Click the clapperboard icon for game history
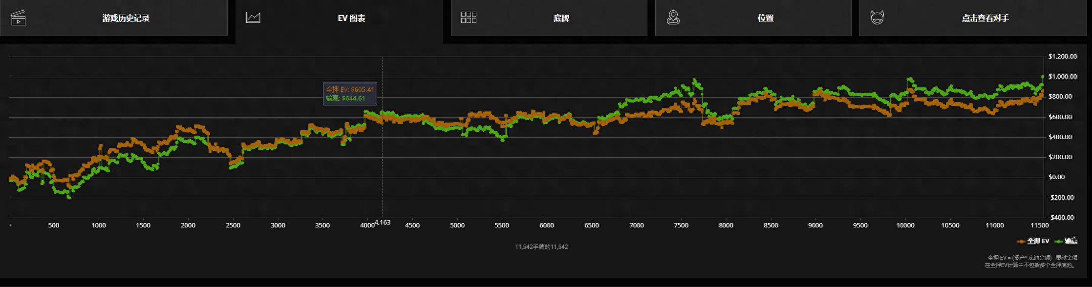The height and width of the screenshot is (287, 1092). [x=18, y=18]
